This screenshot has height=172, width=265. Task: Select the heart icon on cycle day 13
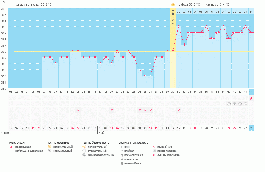tap(78, 110)
